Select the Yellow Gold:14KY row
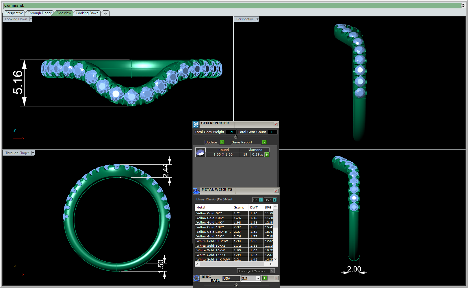This screenshot has height=288, width=468. (234, 222)
